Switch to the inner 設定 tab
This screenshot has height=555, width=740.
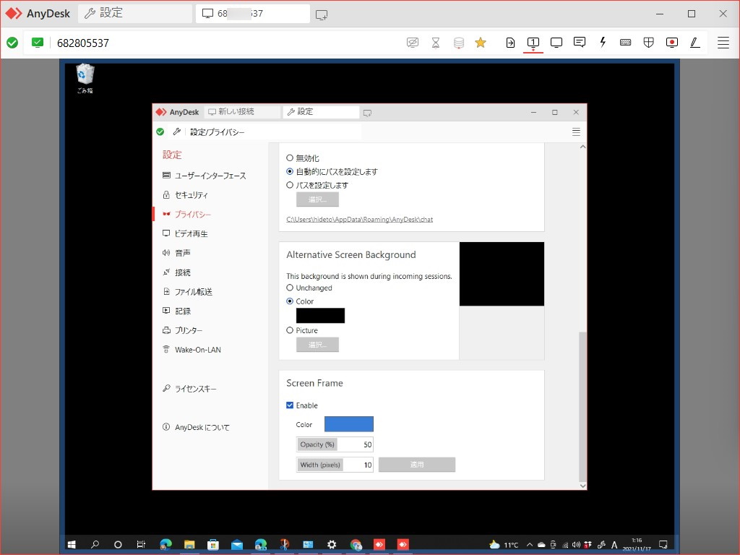[x=321, y=112]
